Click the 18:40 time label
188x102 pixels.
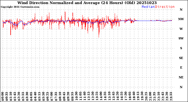(134, 96)
